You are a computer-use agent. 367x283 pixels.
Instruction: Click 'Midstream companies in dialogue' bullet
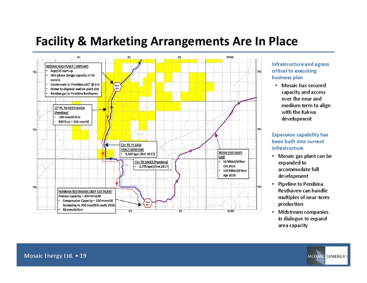(x=303, y=218)
